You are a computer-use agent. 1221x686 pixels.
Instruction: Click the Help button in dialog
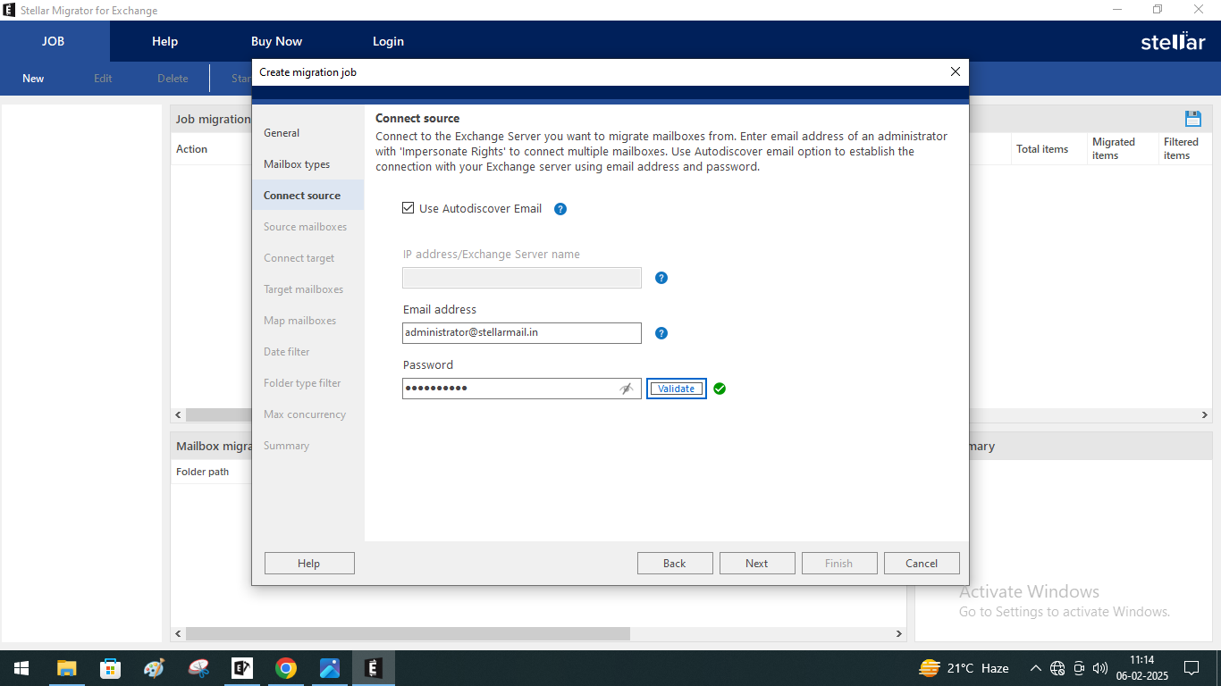click(309, 563)
